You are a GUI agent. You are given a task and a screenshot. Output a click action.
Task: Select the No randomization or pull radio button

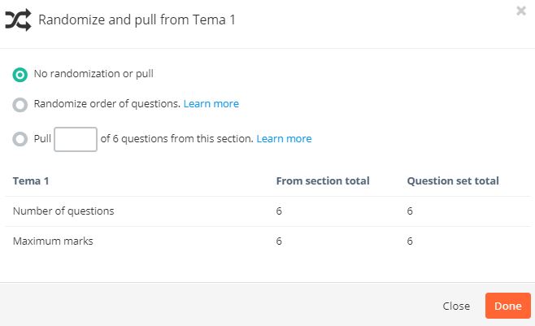(x=20, y=74)
